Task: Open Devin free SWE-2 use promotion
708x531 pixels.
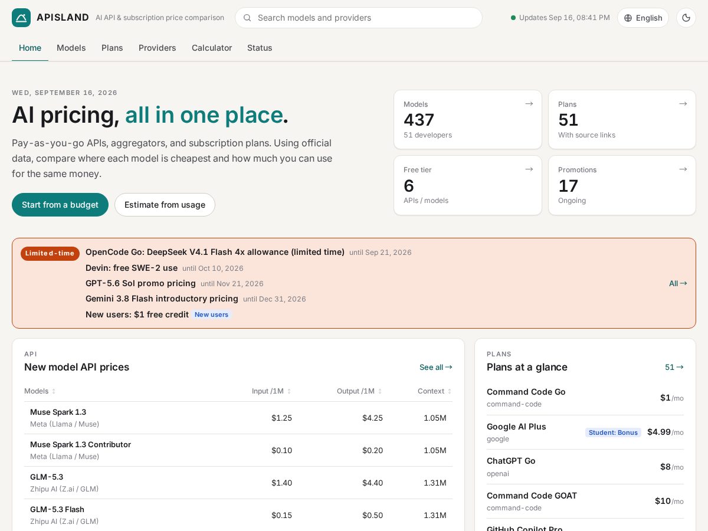Action: click(x=165, y=268)
